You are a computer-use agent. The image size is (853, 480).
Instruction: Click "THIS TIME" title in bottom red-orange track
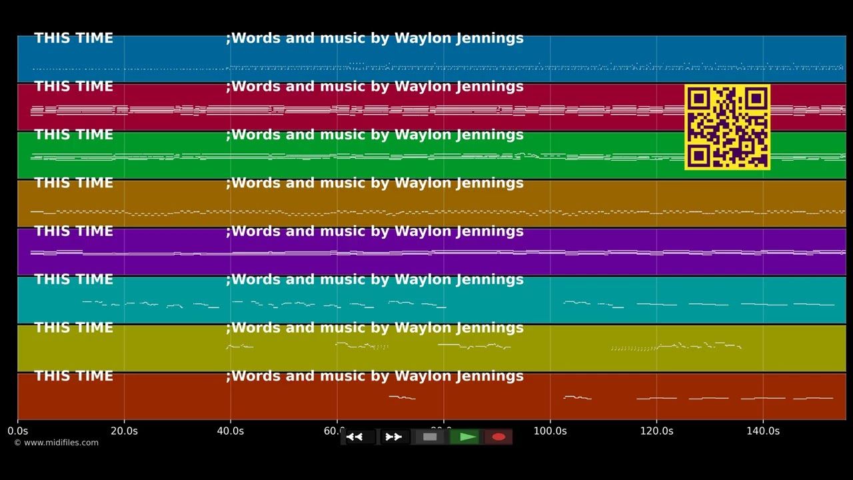click(73, 376)
